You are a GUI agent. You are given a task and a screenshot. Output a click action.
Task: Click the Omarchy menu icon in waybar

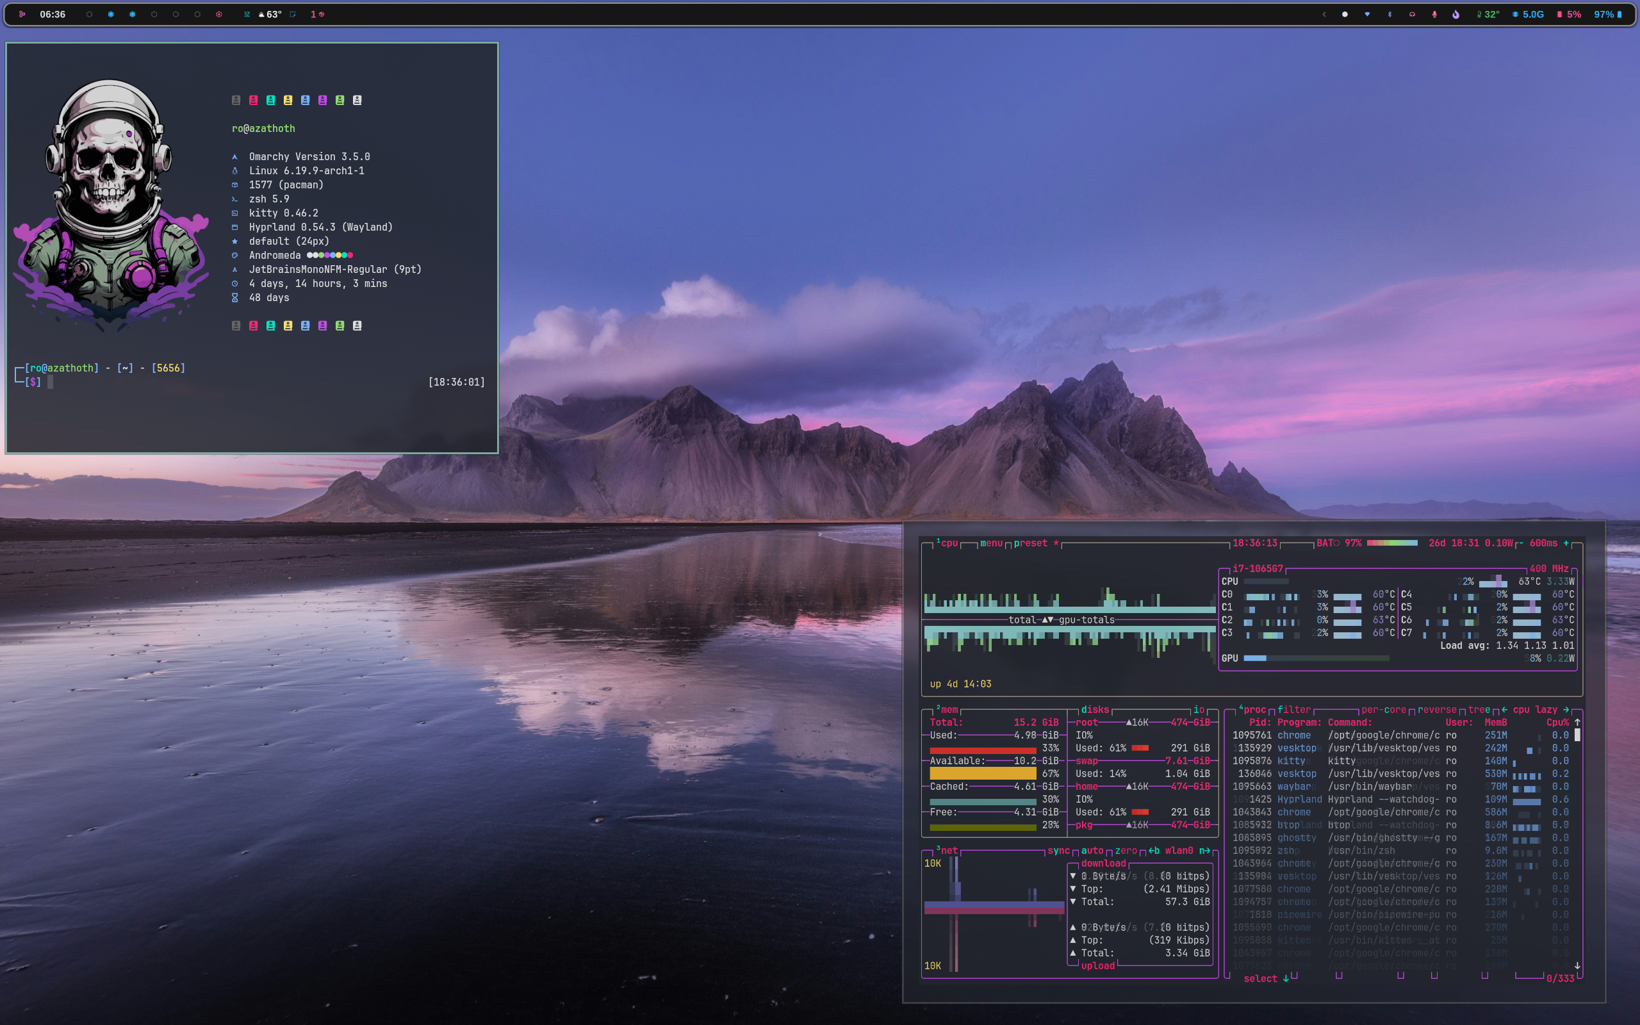click(22, 14)
